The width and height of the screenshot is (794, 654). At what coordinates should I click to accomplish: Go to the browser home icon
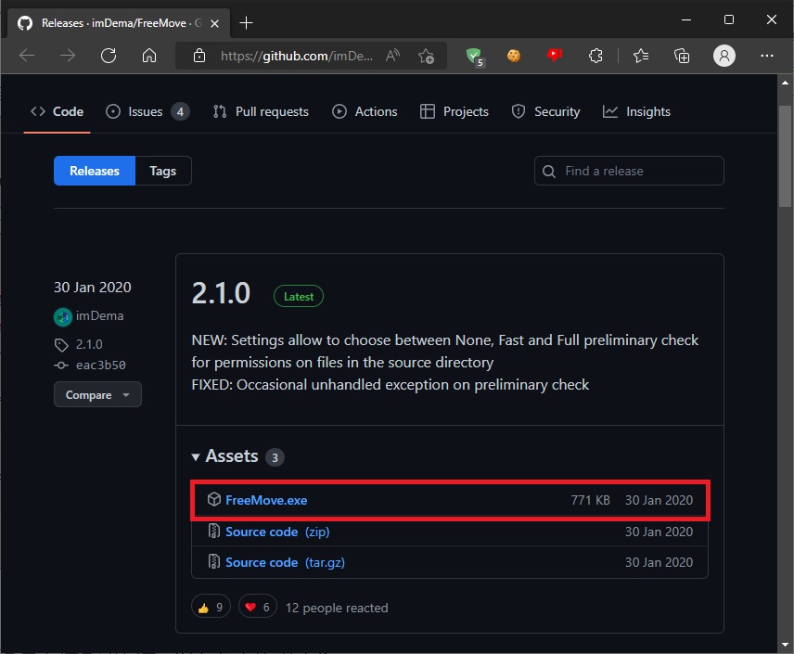click(x=148, y=56)
